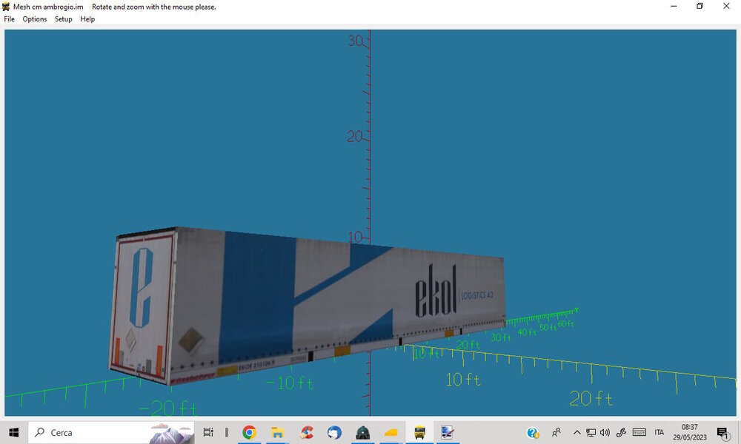This screenshot has width=741, height=444.
Task: Change ITA input language
Action: 659,432
